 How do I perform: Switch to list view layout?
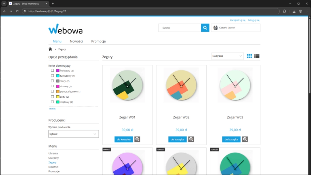257,56
